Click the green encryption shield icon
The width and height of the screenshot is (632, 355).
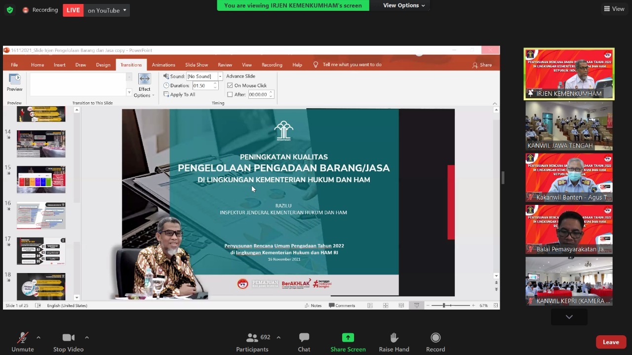tap(10, 10)
